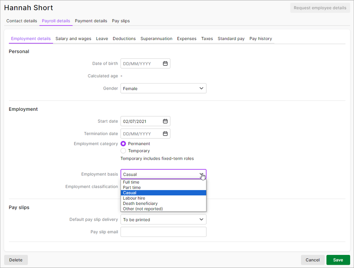Expand the Gender dropdown

163,89
